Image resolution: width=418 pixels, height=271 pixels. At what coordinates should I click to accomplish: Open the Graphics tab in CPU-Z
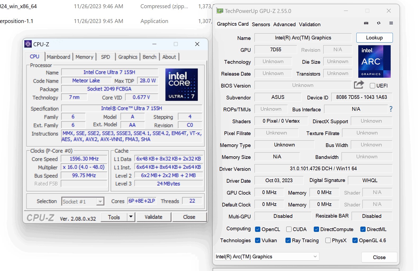(128, 57)
